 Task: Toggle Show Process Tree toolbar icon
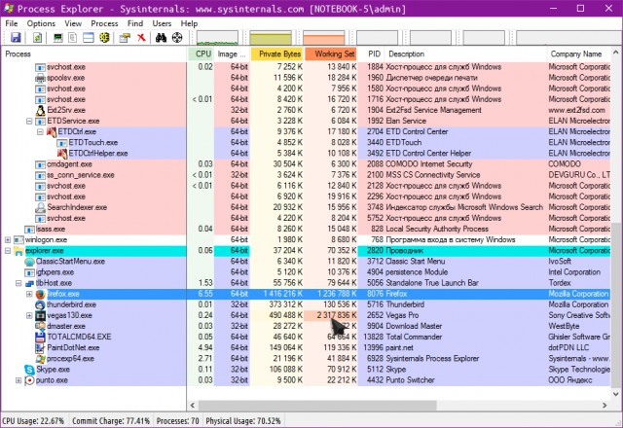[x=73, y=38]
